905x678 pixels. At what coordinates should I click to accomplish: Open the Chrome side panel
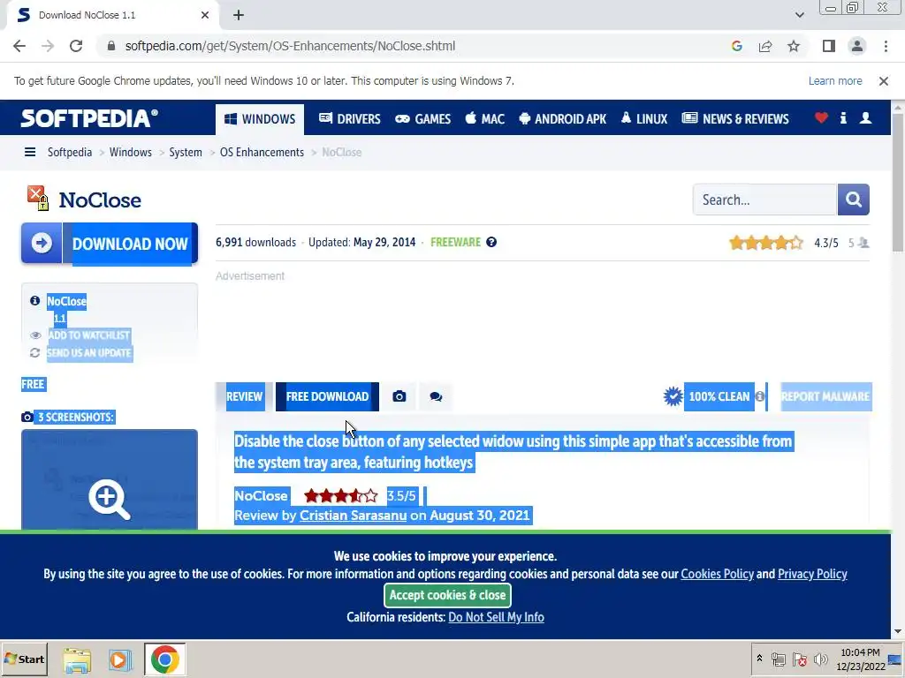coord(829,46)
